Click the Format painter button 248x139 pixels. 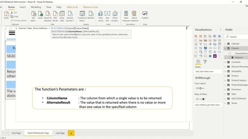coord(19,20)
